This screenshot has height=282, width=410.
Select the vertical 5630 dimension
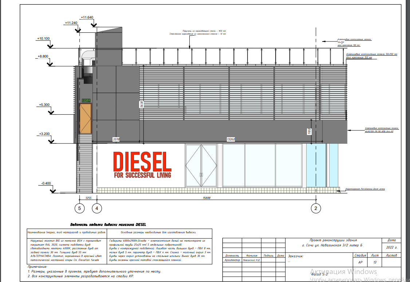point(142,104)
